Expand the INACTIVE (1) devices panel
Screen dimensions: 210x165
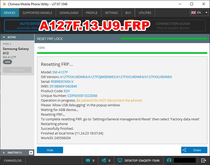(x=4, y=152)
